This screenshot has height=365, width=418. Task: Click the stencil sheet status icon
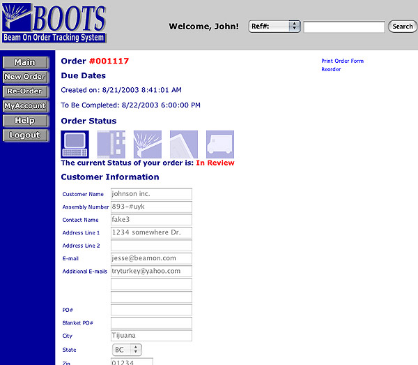tap(184, 144)
